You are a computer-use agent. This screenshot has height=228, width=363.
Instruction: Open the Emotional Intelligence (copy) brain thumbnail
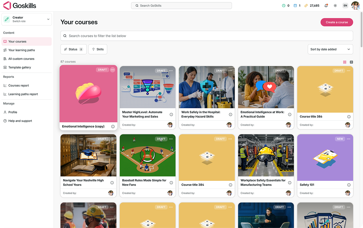[x=88, y=94]
